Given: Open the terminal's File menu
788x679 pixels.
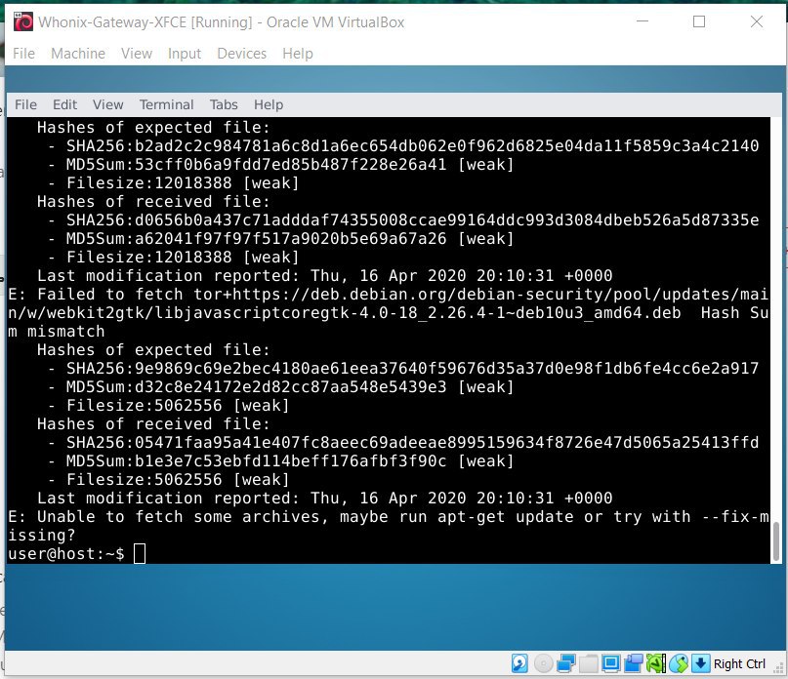Looking at the screenshot, I should coord(25,104).
